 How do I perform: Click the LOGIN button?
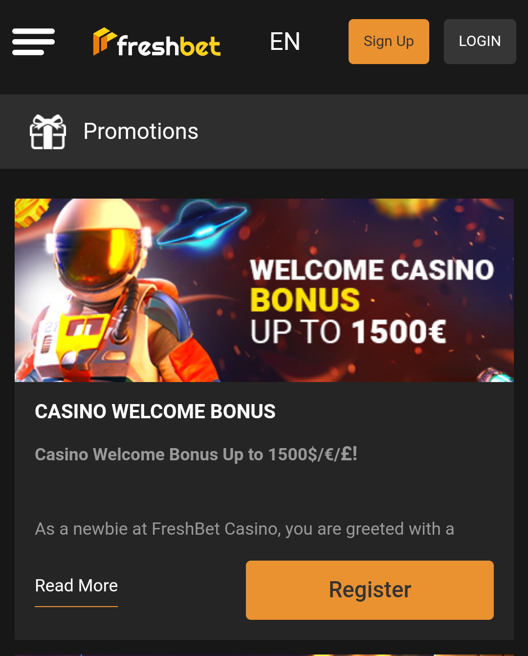pyautogui.click(x=480, y=42)
